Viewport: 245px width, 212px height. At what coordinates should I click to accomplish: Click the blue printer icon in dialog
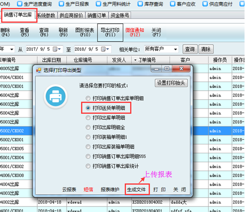pyautogui.click(x=56, y=96)
